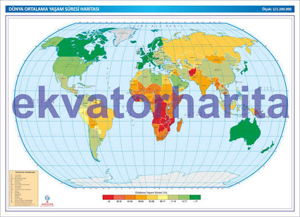Click the "Ölçek: 1/1.200.000" scale label
The image size is (300, 217).
(277, 9)
